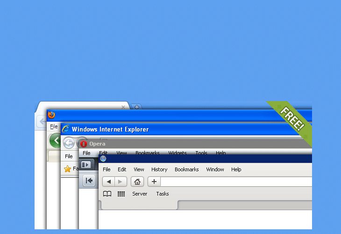Open a new tab in Chrome

point(136,107)
